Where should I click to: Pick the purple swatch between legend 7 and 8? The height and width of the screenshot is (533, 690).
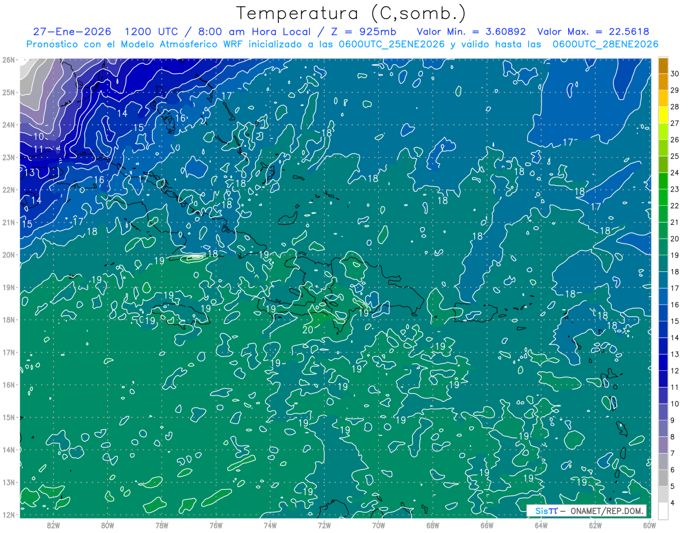[x=663, y=444]
